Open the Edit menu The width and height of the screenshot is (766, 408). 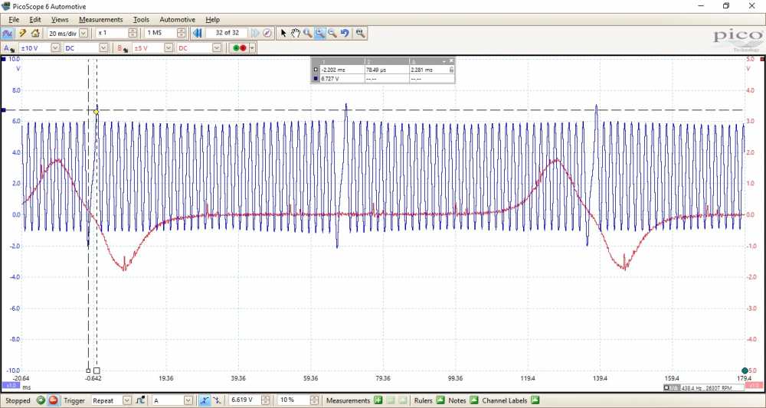point(35,20)
